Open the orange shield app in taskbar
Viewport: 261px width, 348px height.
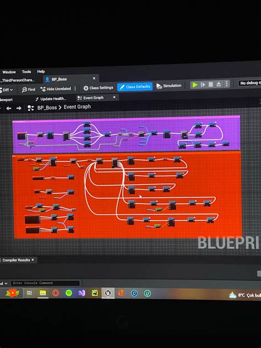point(121,293)
